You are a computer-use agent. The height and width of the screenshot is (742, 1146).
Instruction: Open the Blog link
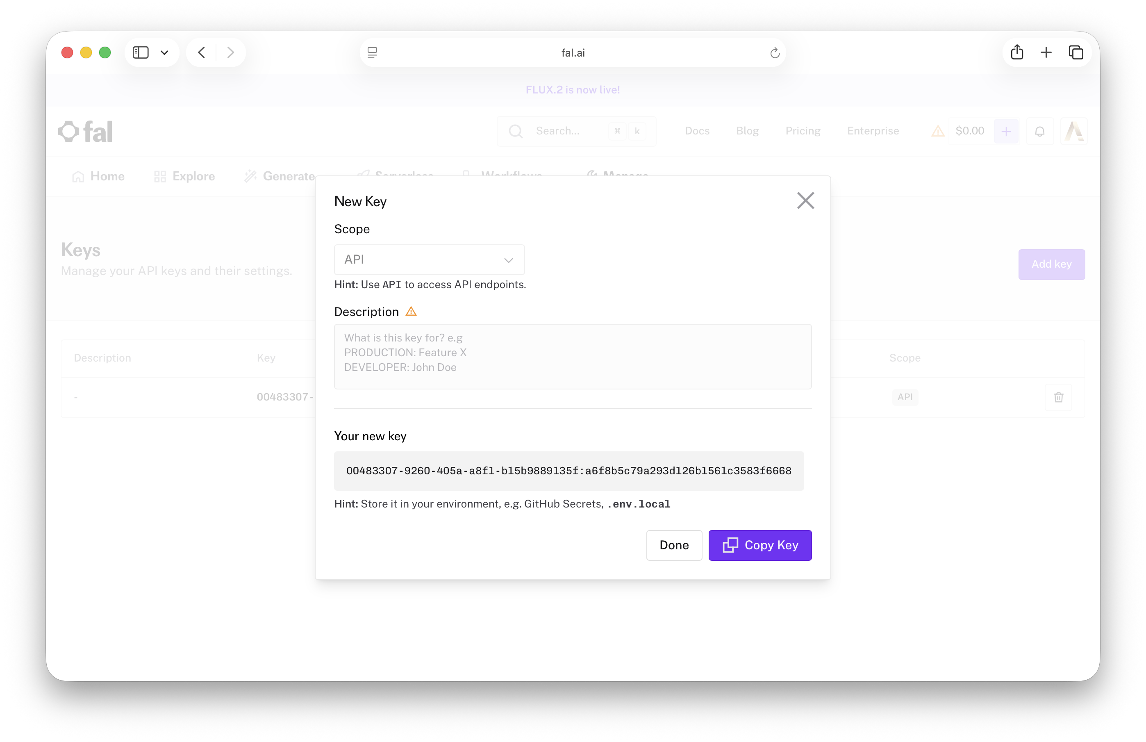(747, 131)
